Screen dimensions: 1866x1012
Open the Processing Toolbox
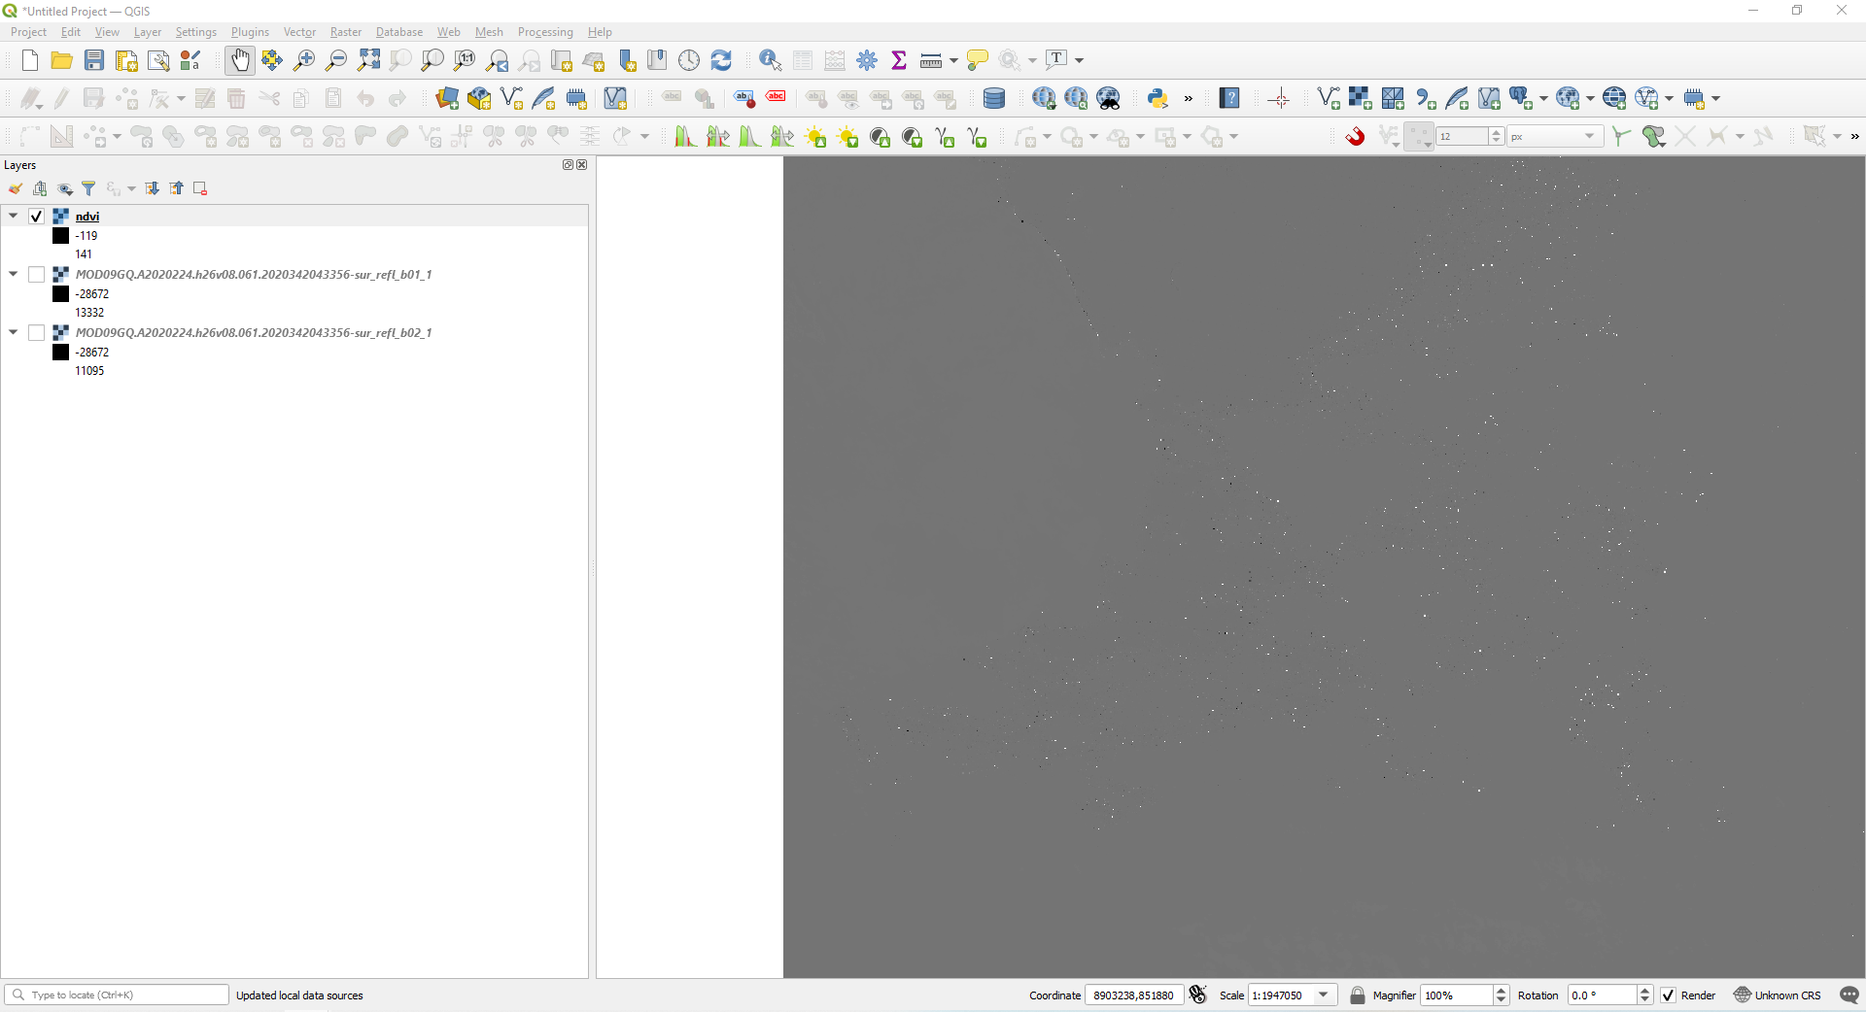[867, 59]
